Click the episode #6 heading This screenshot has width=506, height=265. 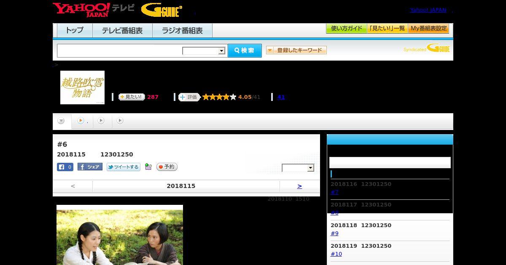[62, 144]
